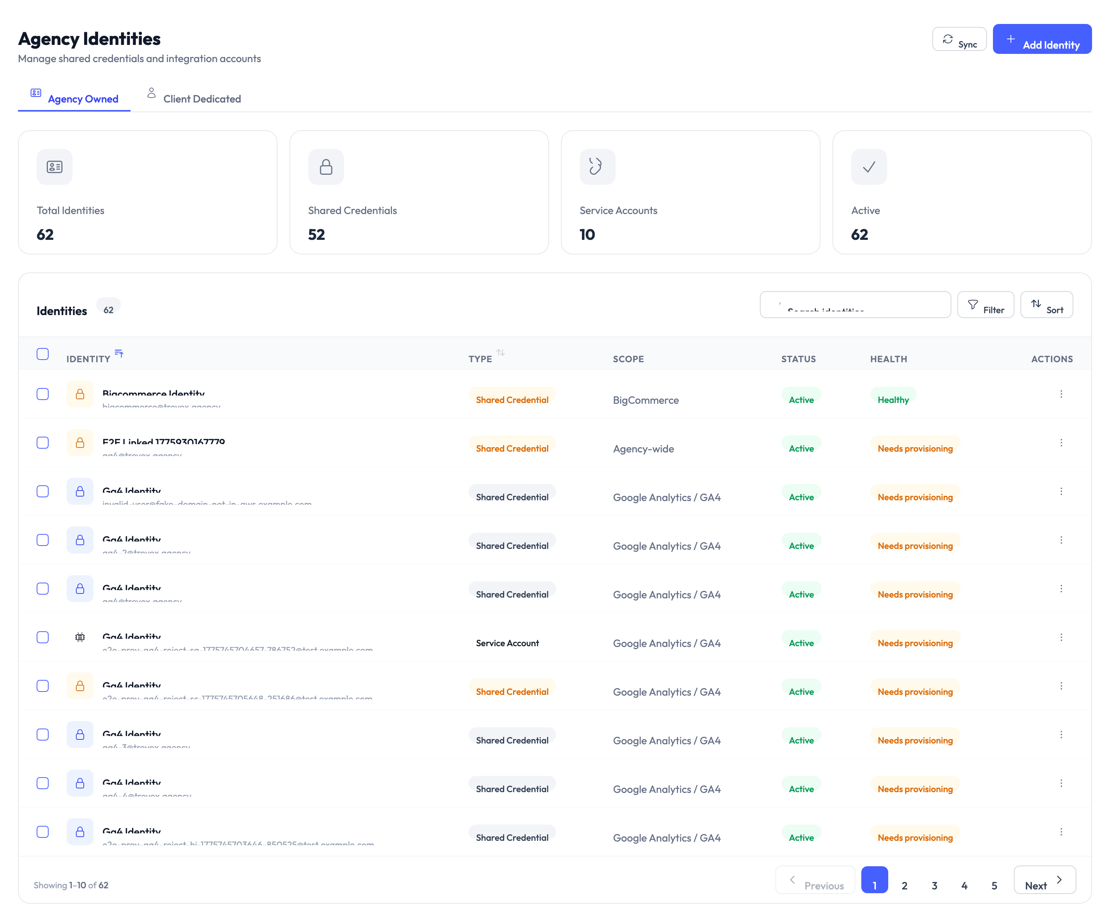This screenshot has height=922, width=1110.
Task: Click the Bigcommerce Identity orange lock icon
Action: [x=80, y=394]
